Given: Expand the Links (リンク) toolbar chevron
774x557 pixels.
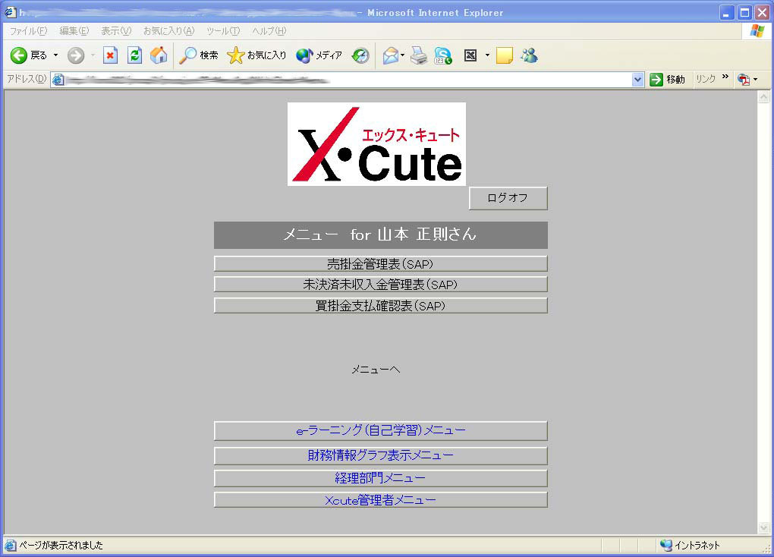Looking at the screenshot, I should point(725,77).
